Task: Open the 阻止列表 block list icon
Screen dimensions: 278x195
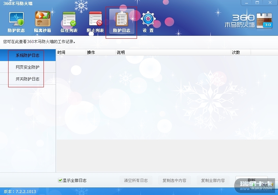Action: [x=95, y=22]
